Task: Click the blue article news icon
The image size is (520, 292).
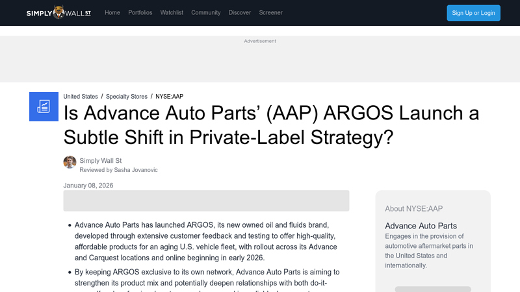Action: [44, 106]
